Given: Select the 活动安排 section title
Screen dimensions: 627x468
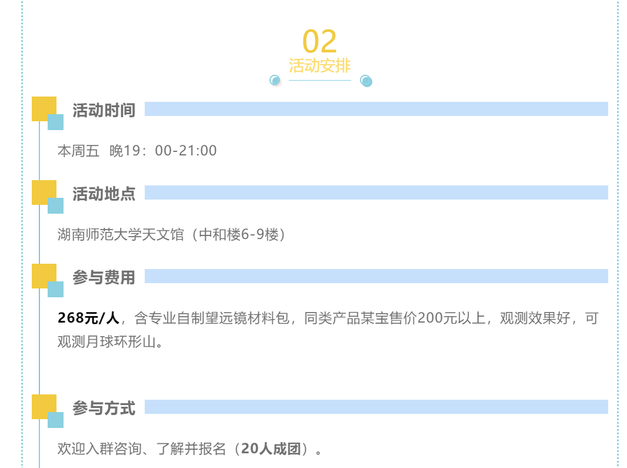Looking at the screenshot, I should (319, 65).
